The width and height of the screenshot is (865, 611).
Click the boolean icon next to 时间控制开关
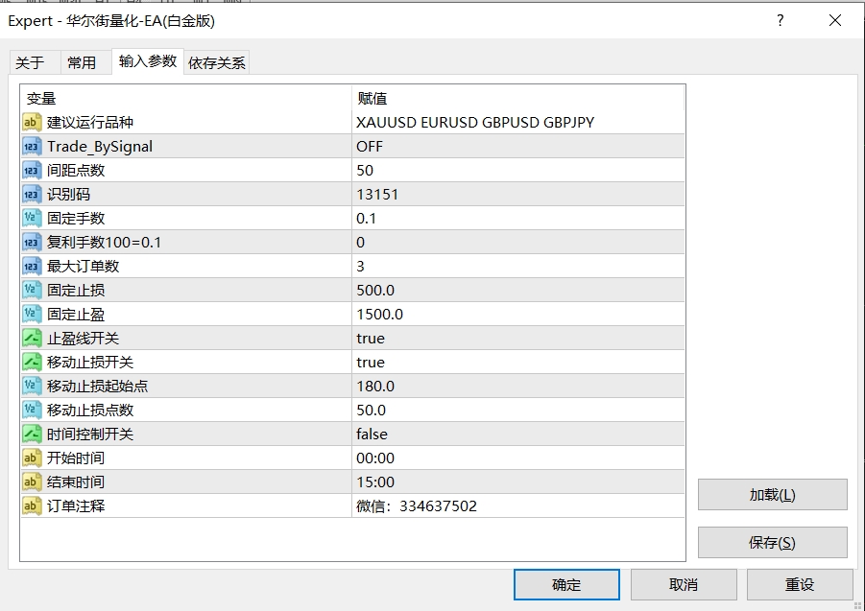click(x=32, y=434)
